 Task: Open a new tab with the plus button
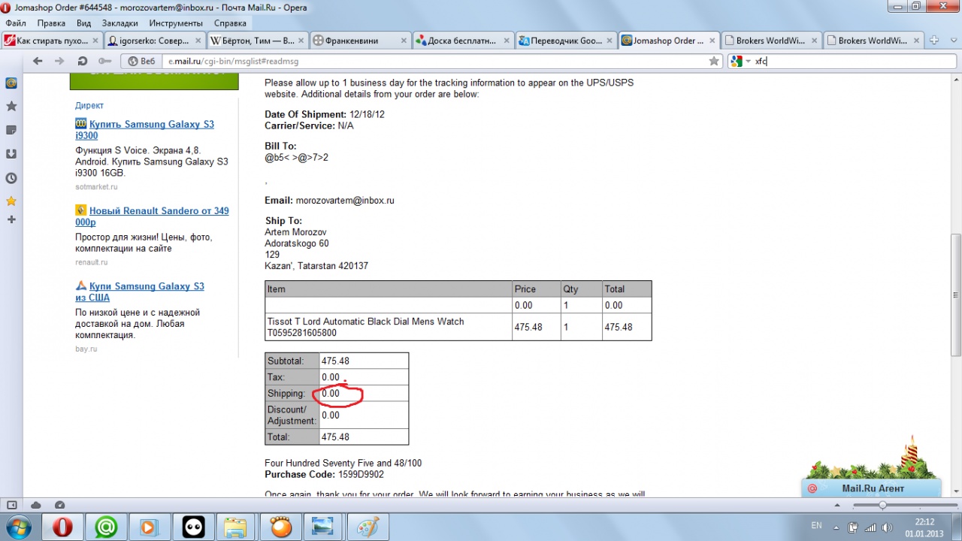pyautogui.click(x=934, y=41)
